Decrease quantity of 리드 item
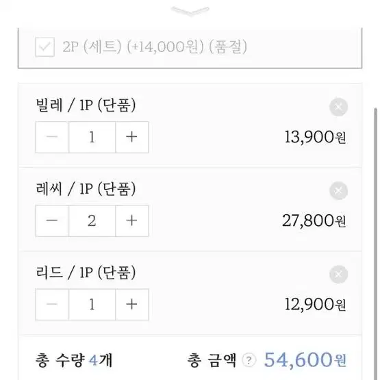This screenshot has width=380, height=380. pos(52,305)
